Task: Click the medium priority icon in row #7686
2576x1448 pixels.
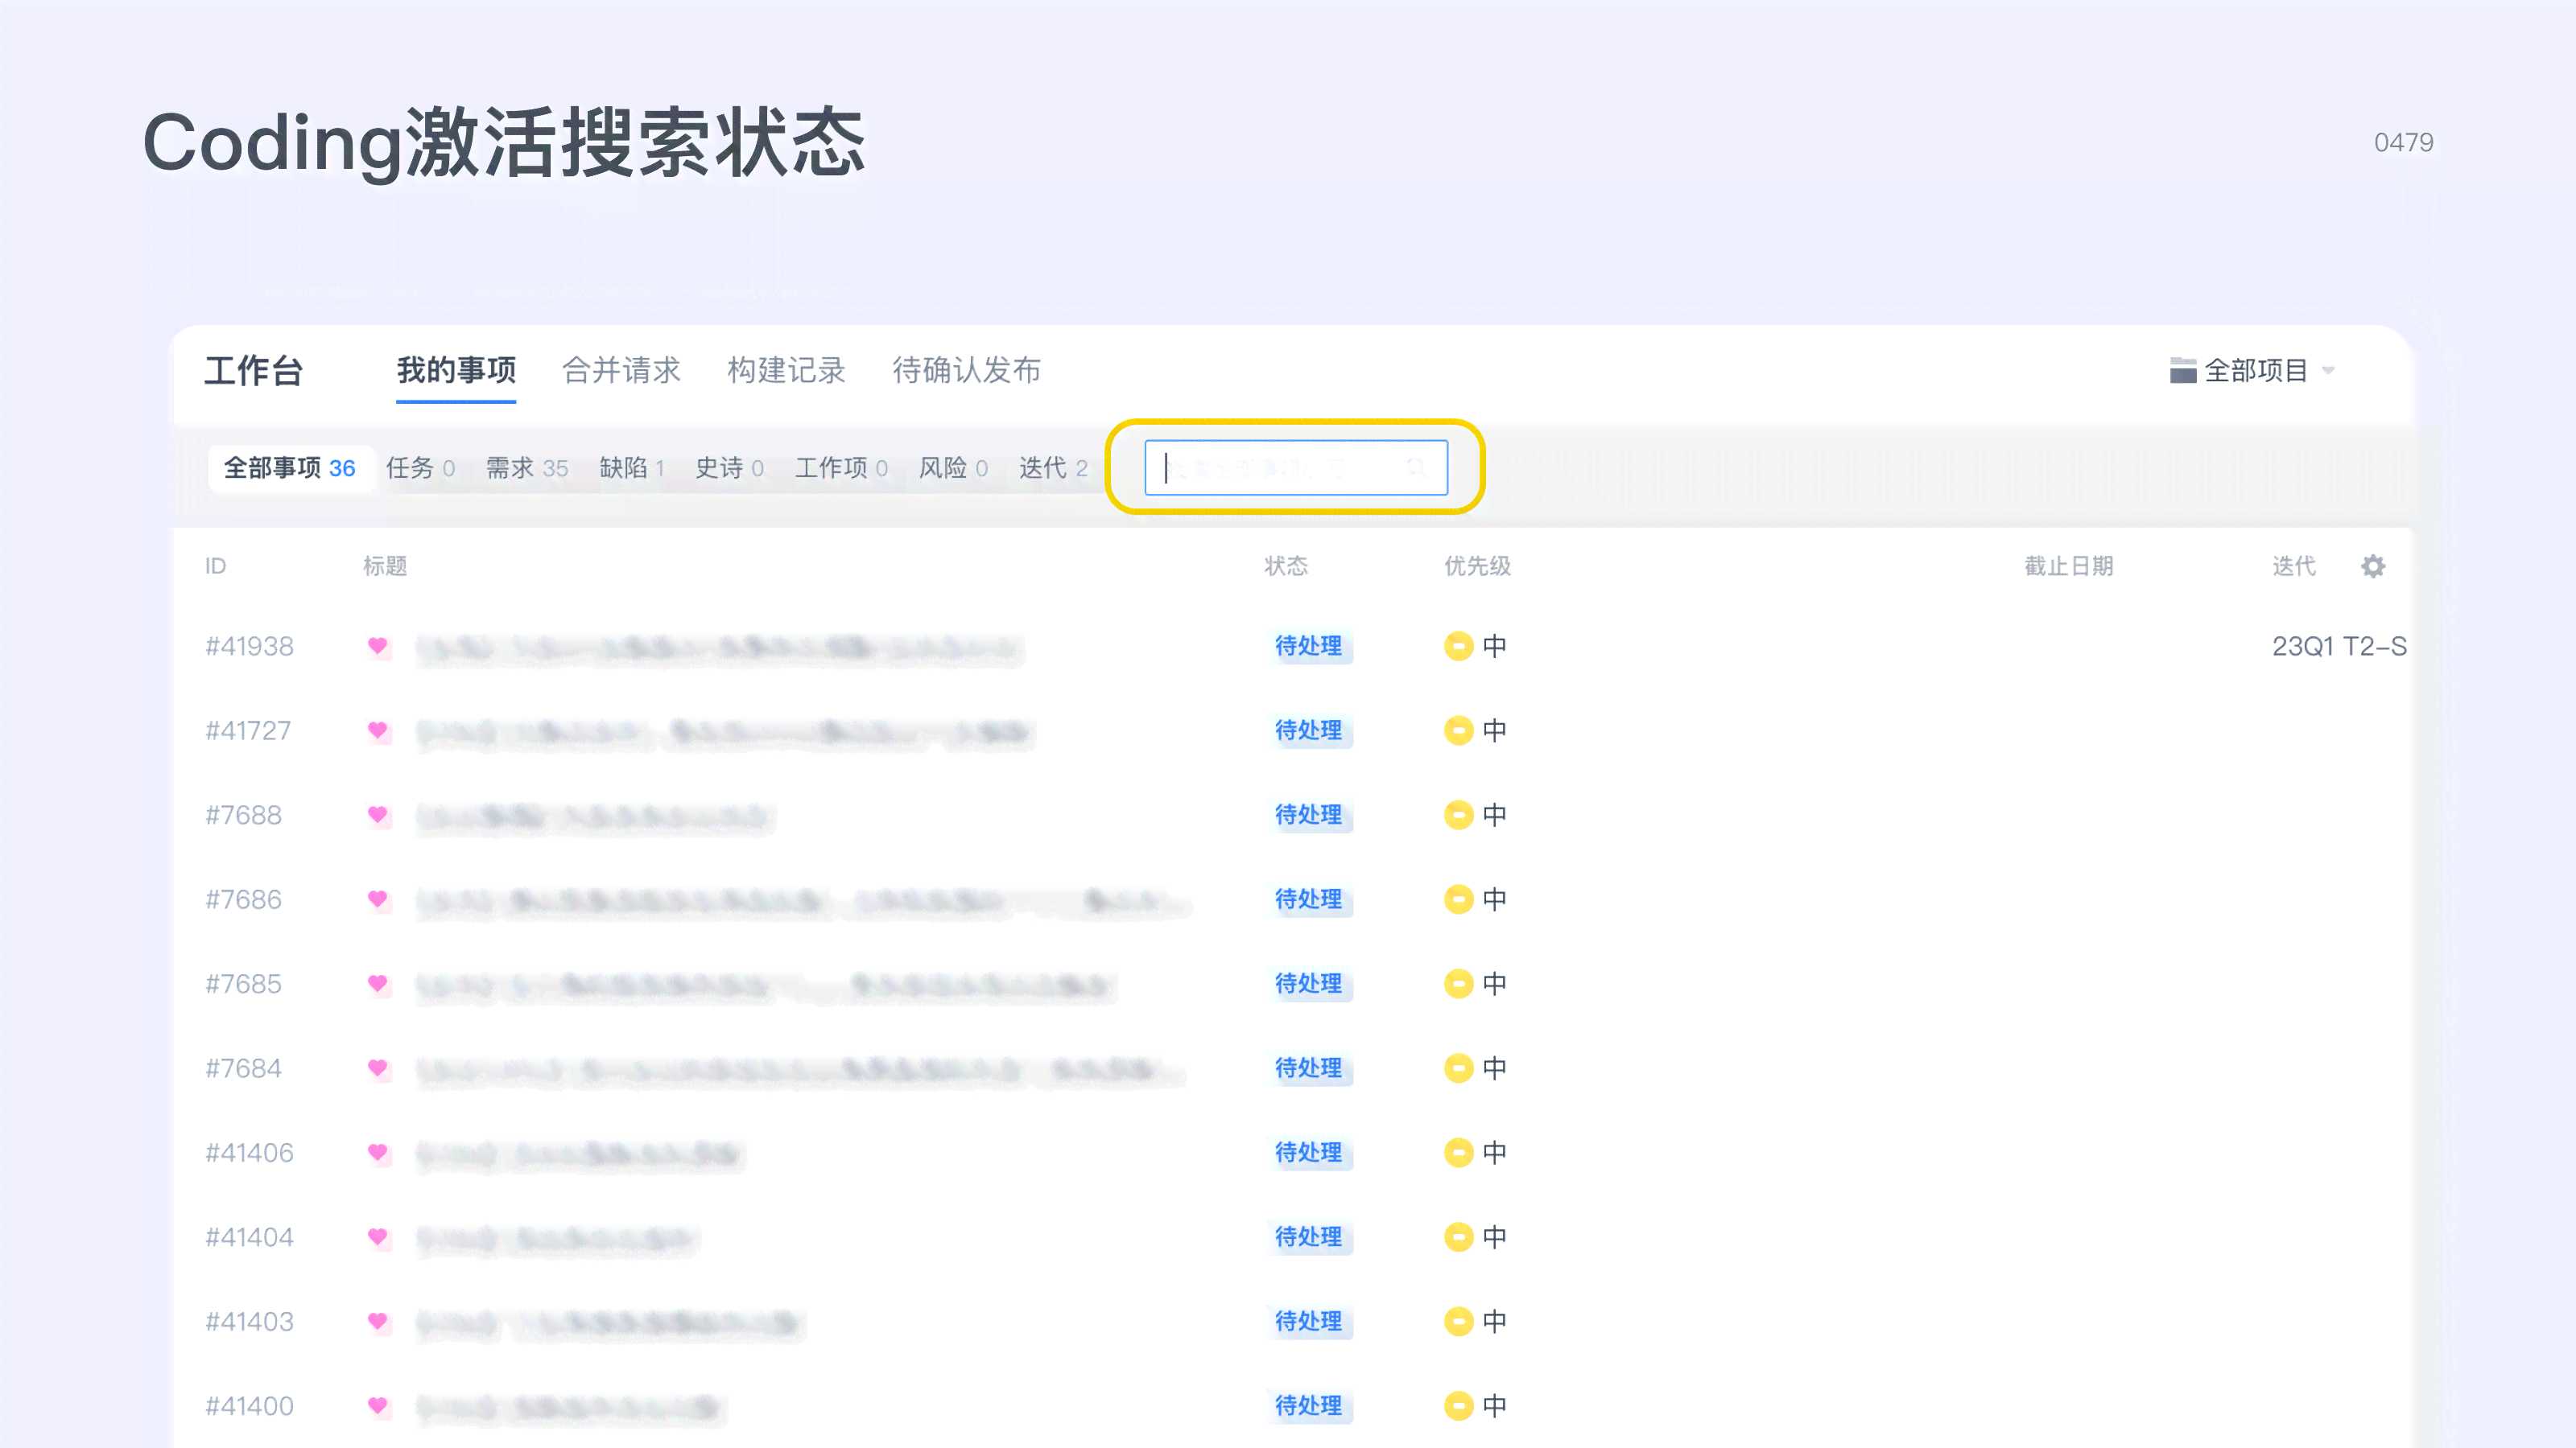Action: (x=1458, y=899)
